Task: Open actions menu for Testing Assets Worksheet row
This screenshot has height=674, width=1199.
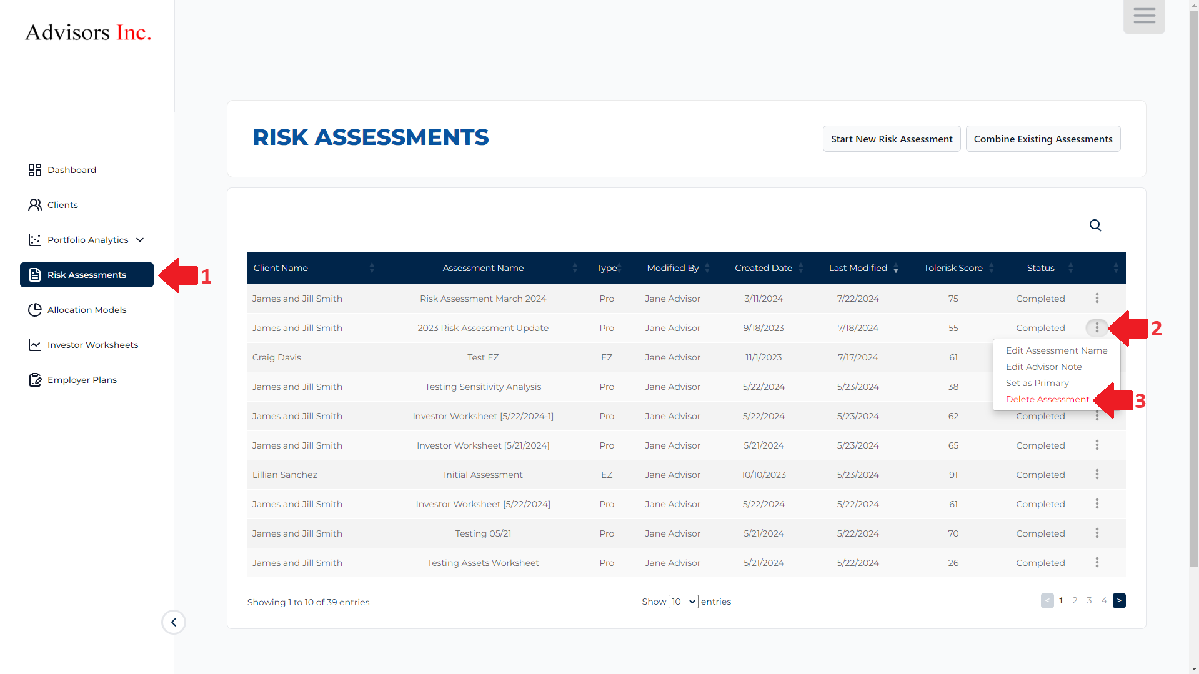Action: tap(1097, 563)
